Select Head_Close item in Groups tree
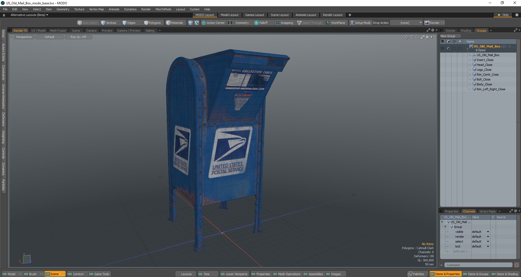 (x=484, y=65)
